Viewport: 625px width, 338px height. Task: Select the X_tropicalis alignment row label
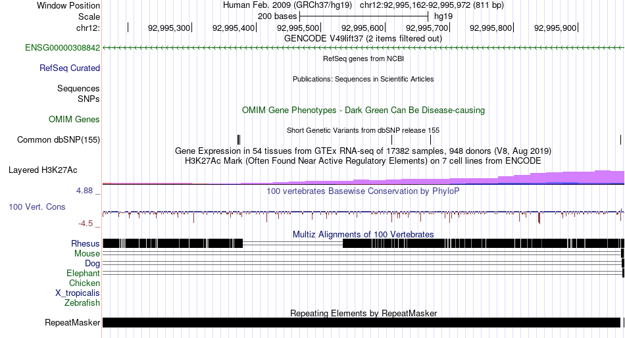(x=78, y=293)
